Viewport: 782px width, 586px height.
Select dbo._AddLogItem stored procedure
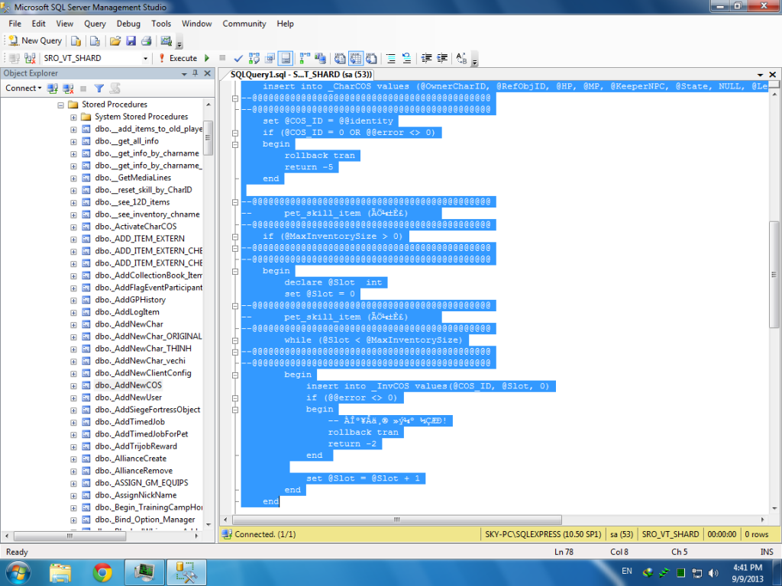coord(128,312)
